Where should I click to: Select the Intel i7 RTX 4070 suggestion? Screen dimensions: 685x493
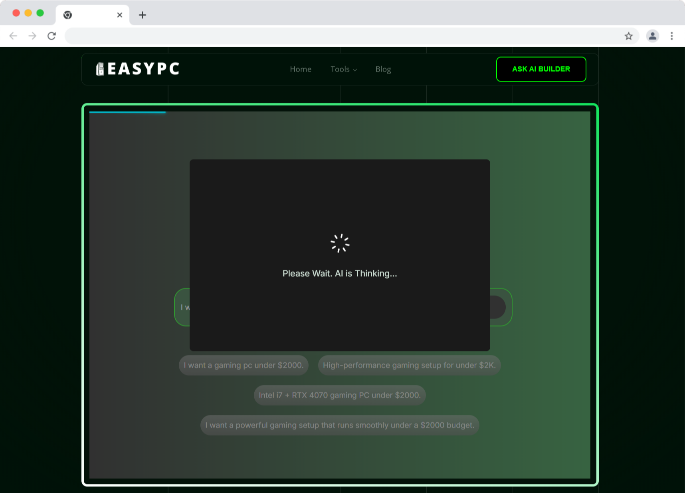(340, 395)
